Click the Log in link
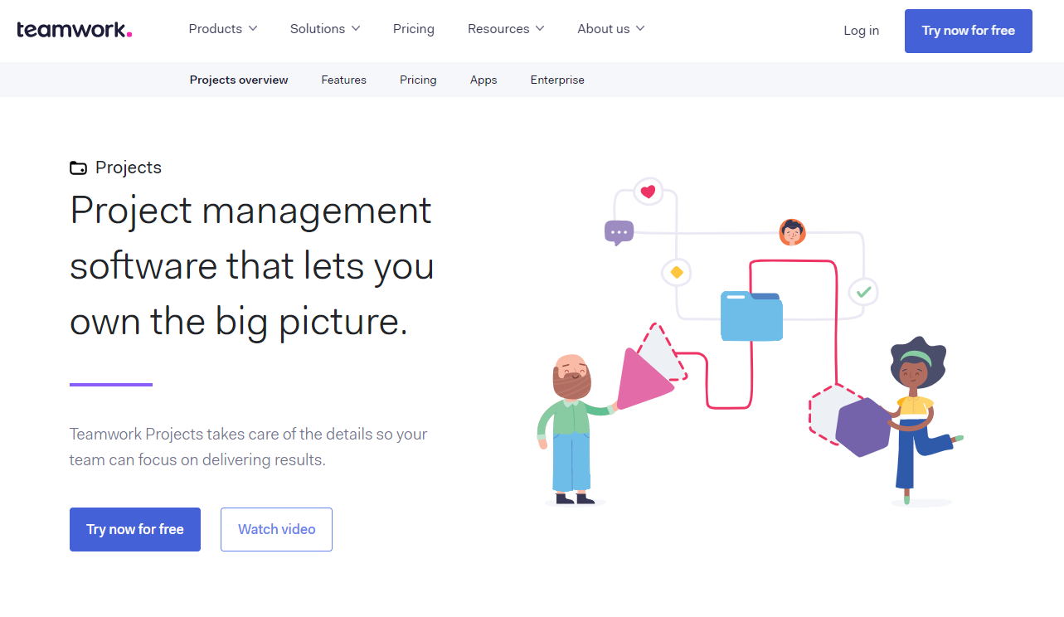 [861, 31]
